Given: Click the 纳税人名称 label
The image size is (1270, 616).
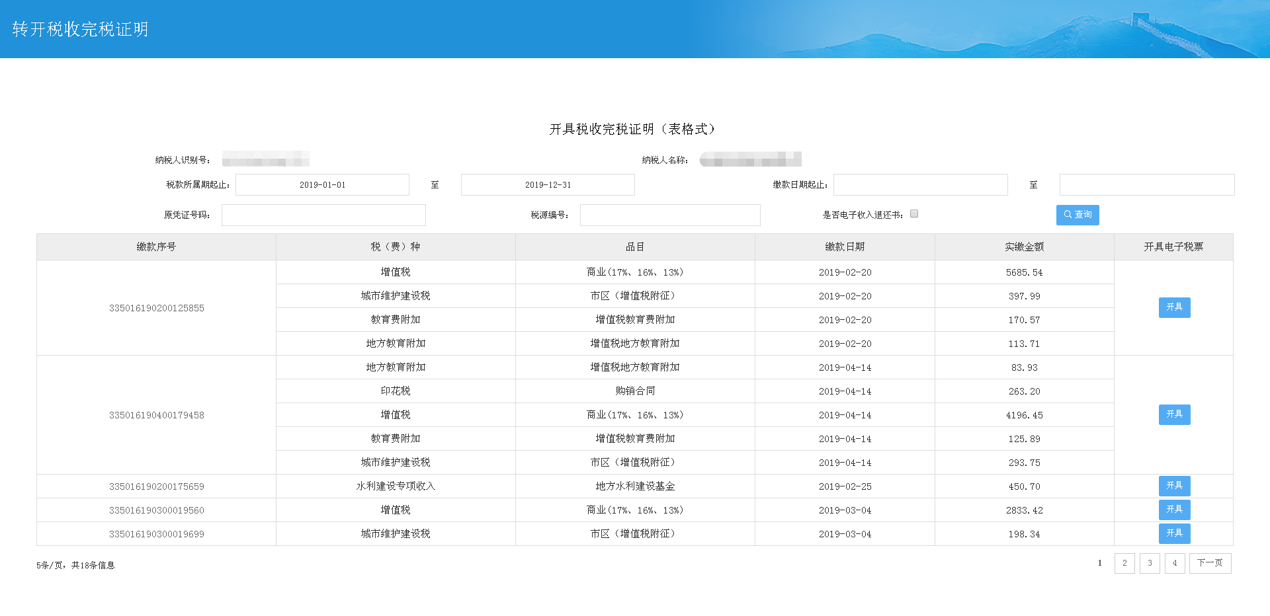Looking at the screenshot, I should 665,160.
